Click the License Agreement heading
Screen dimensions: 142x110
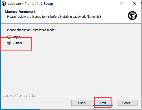(20, 12)
